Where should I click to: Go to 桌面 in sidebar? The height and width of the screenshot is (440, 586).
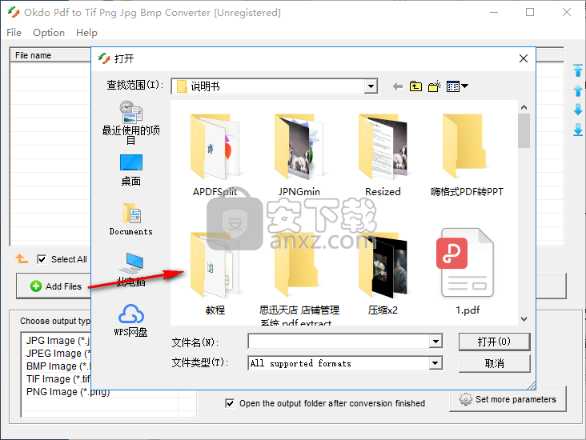pos(130,170)
